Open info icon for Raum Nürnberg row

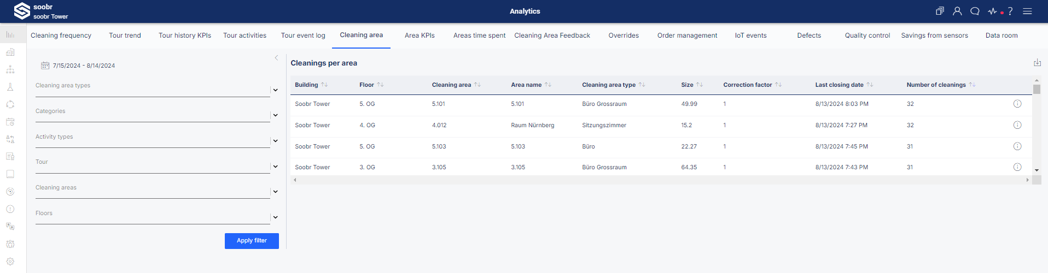coord(1017,125)
